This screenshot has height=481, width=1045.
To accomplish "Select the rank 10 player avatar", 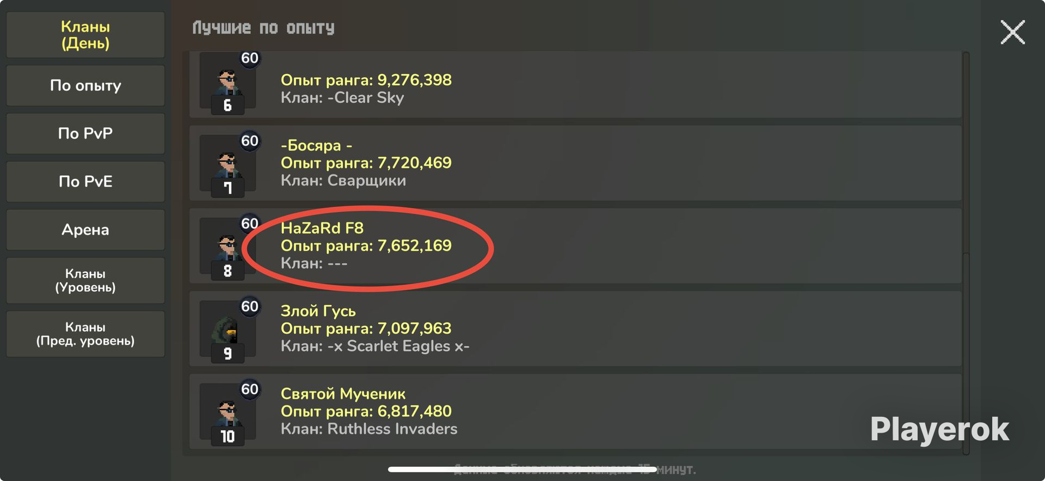I will 228,414.
